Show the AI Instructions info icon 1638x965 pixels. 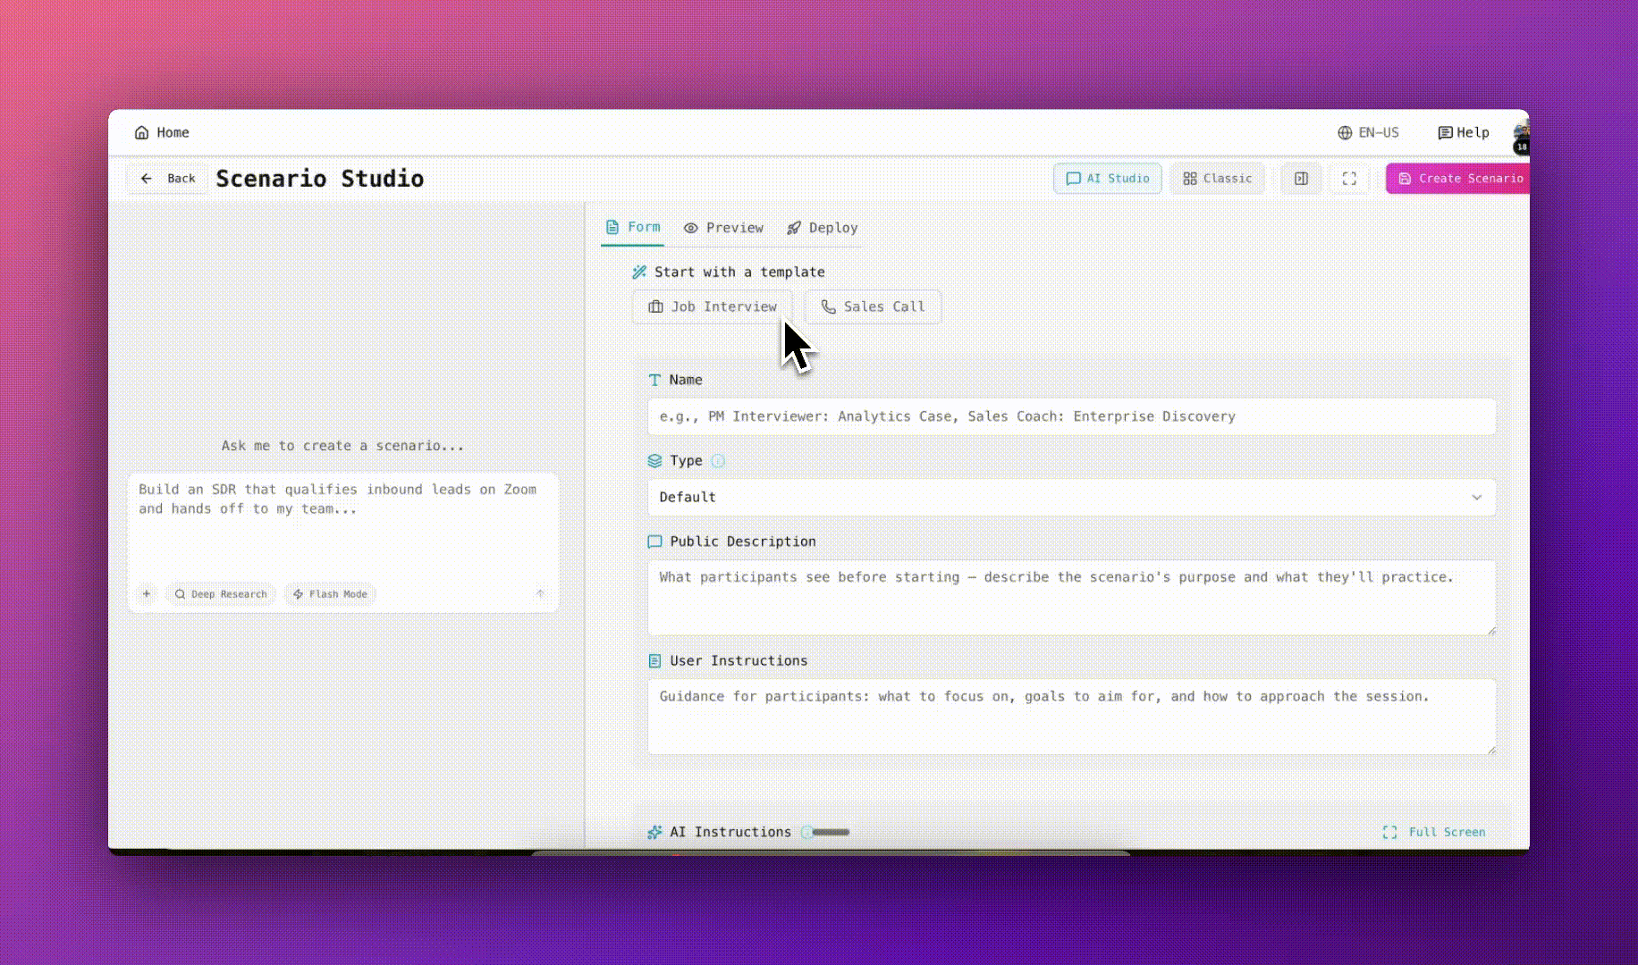coord(807,832)
